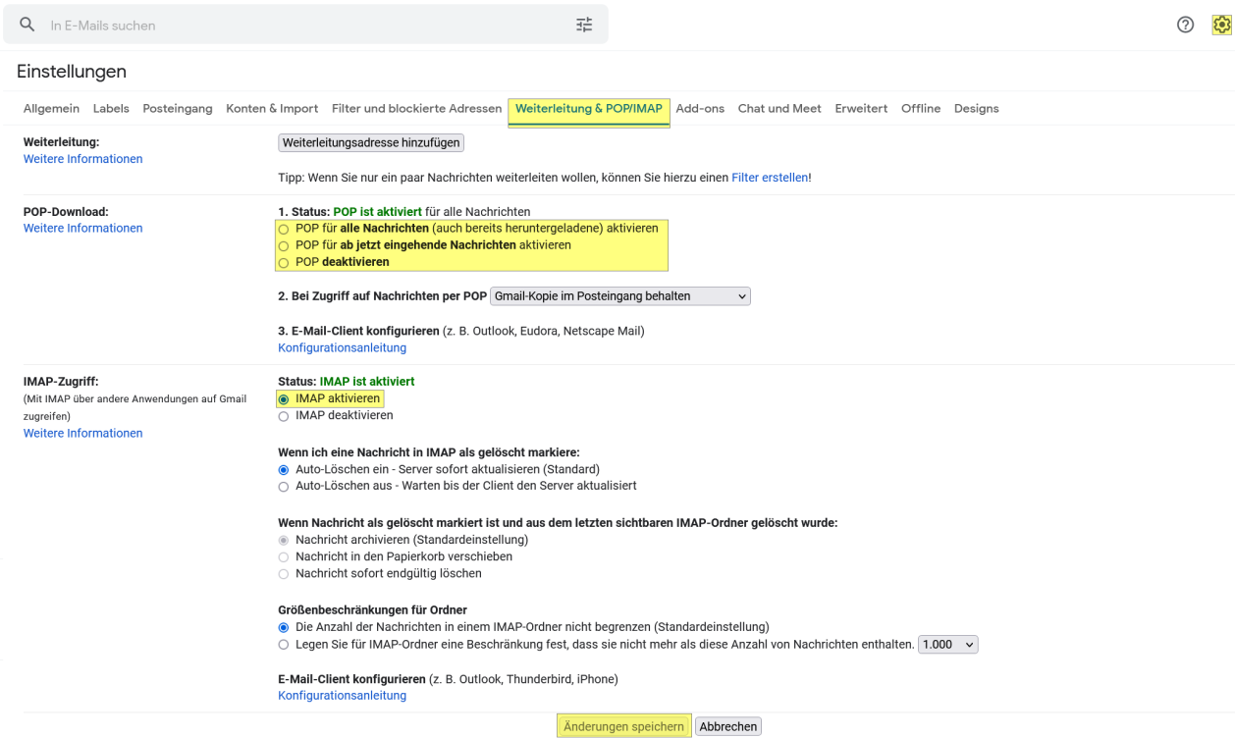Screen dimensions: 1235x738
Task: Enable POP für alle Nachrichten
Action: pos(284,229)
